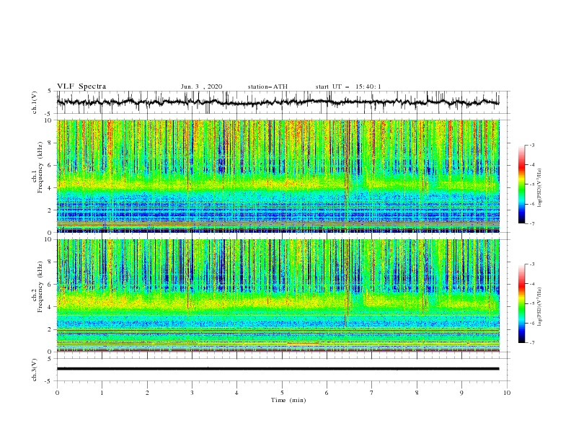571x441 pixels.
Task: Click inside the ch.1 spectrogram panel
Action: [x=278, y=176]
